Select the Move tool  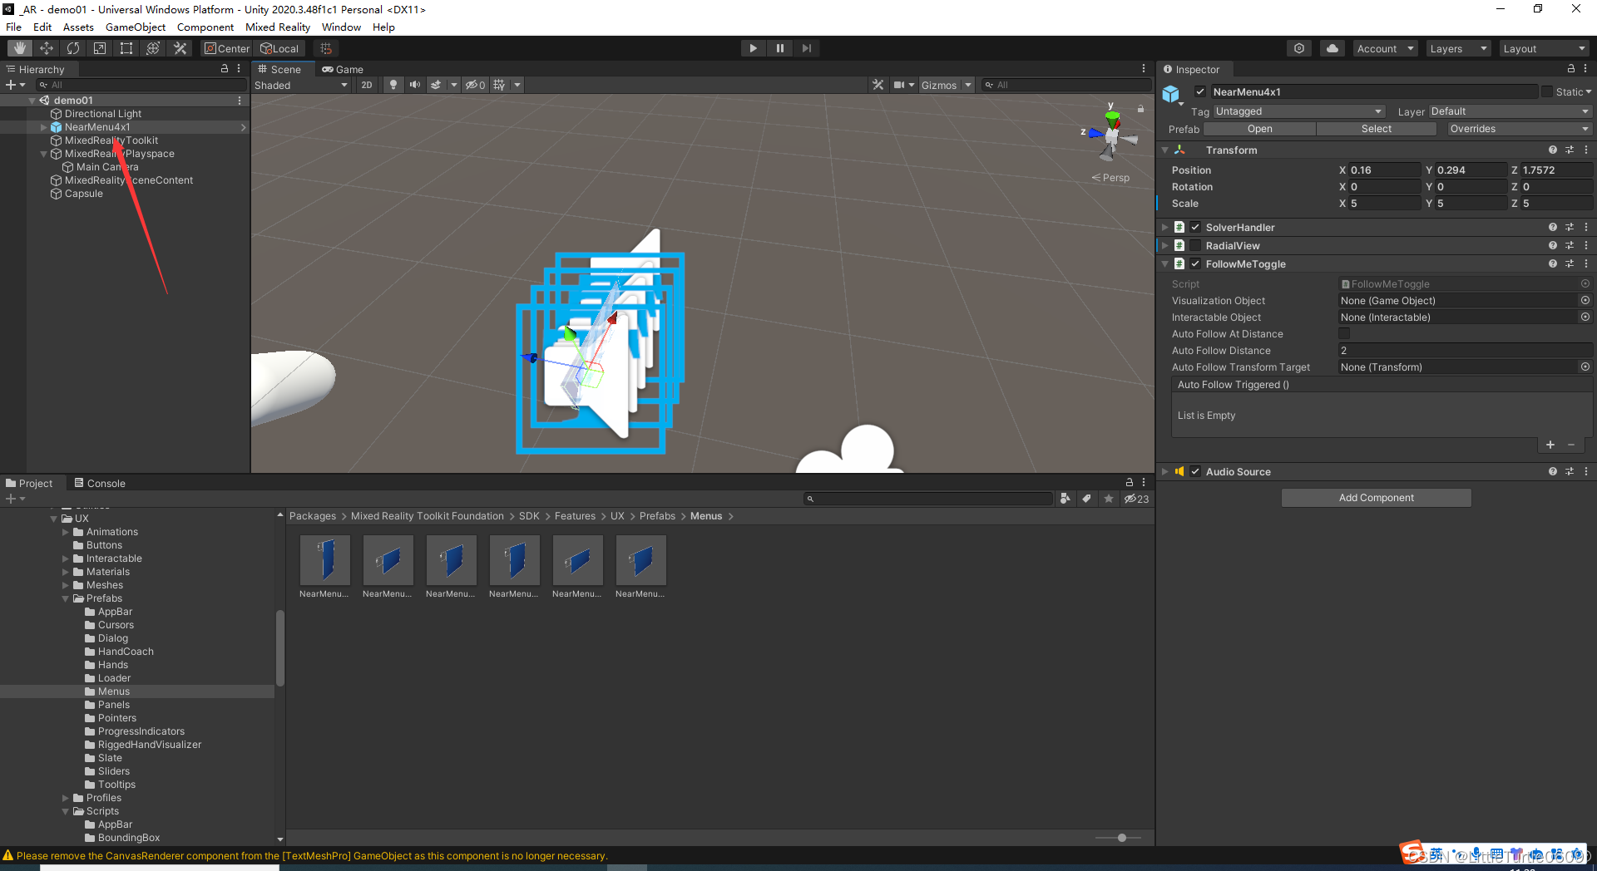point(47,48)
